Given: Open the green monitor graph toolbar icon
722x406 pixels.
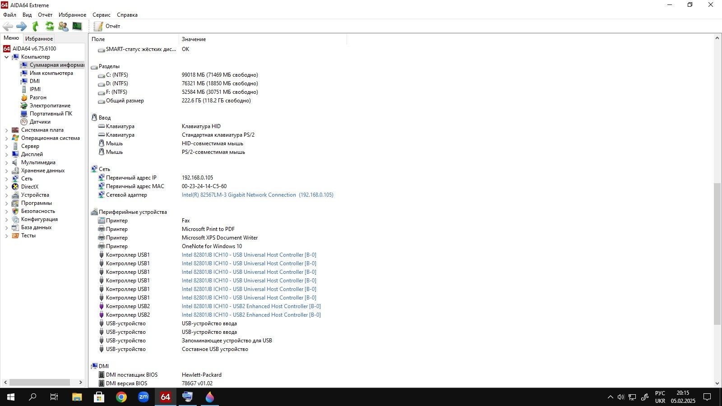Looking at the screenshot, I should (77, 26).
